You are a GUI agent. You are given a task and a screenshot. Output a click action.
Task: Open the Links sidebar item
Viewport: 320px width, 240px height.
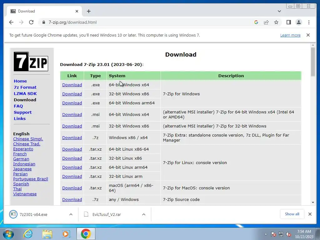[20, 118]
